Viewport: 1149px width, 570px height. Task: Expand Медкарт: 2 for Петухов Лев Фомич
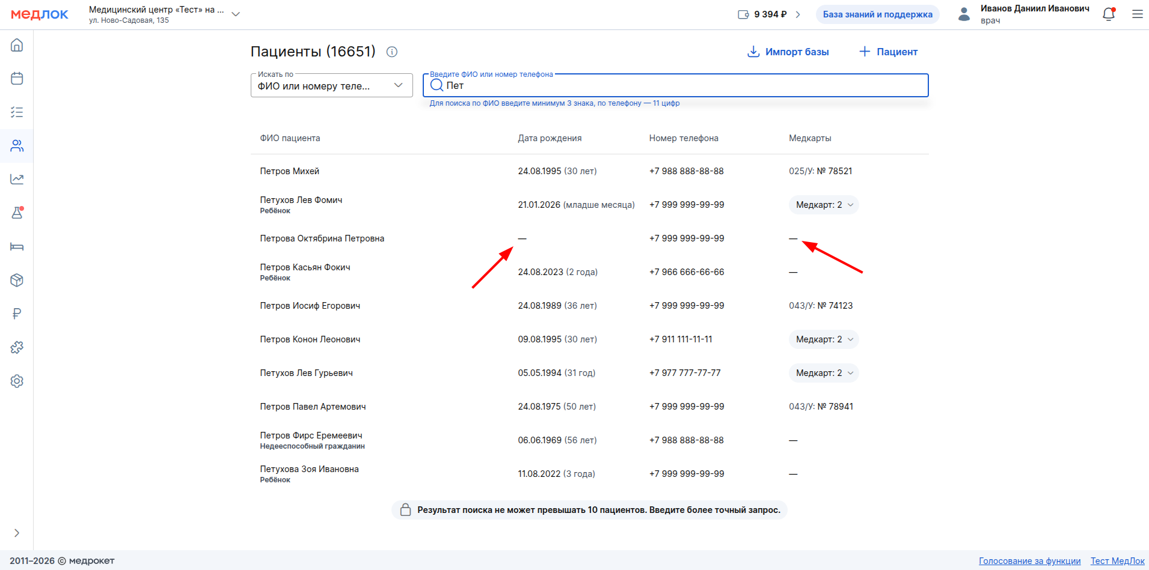(823, 205)
